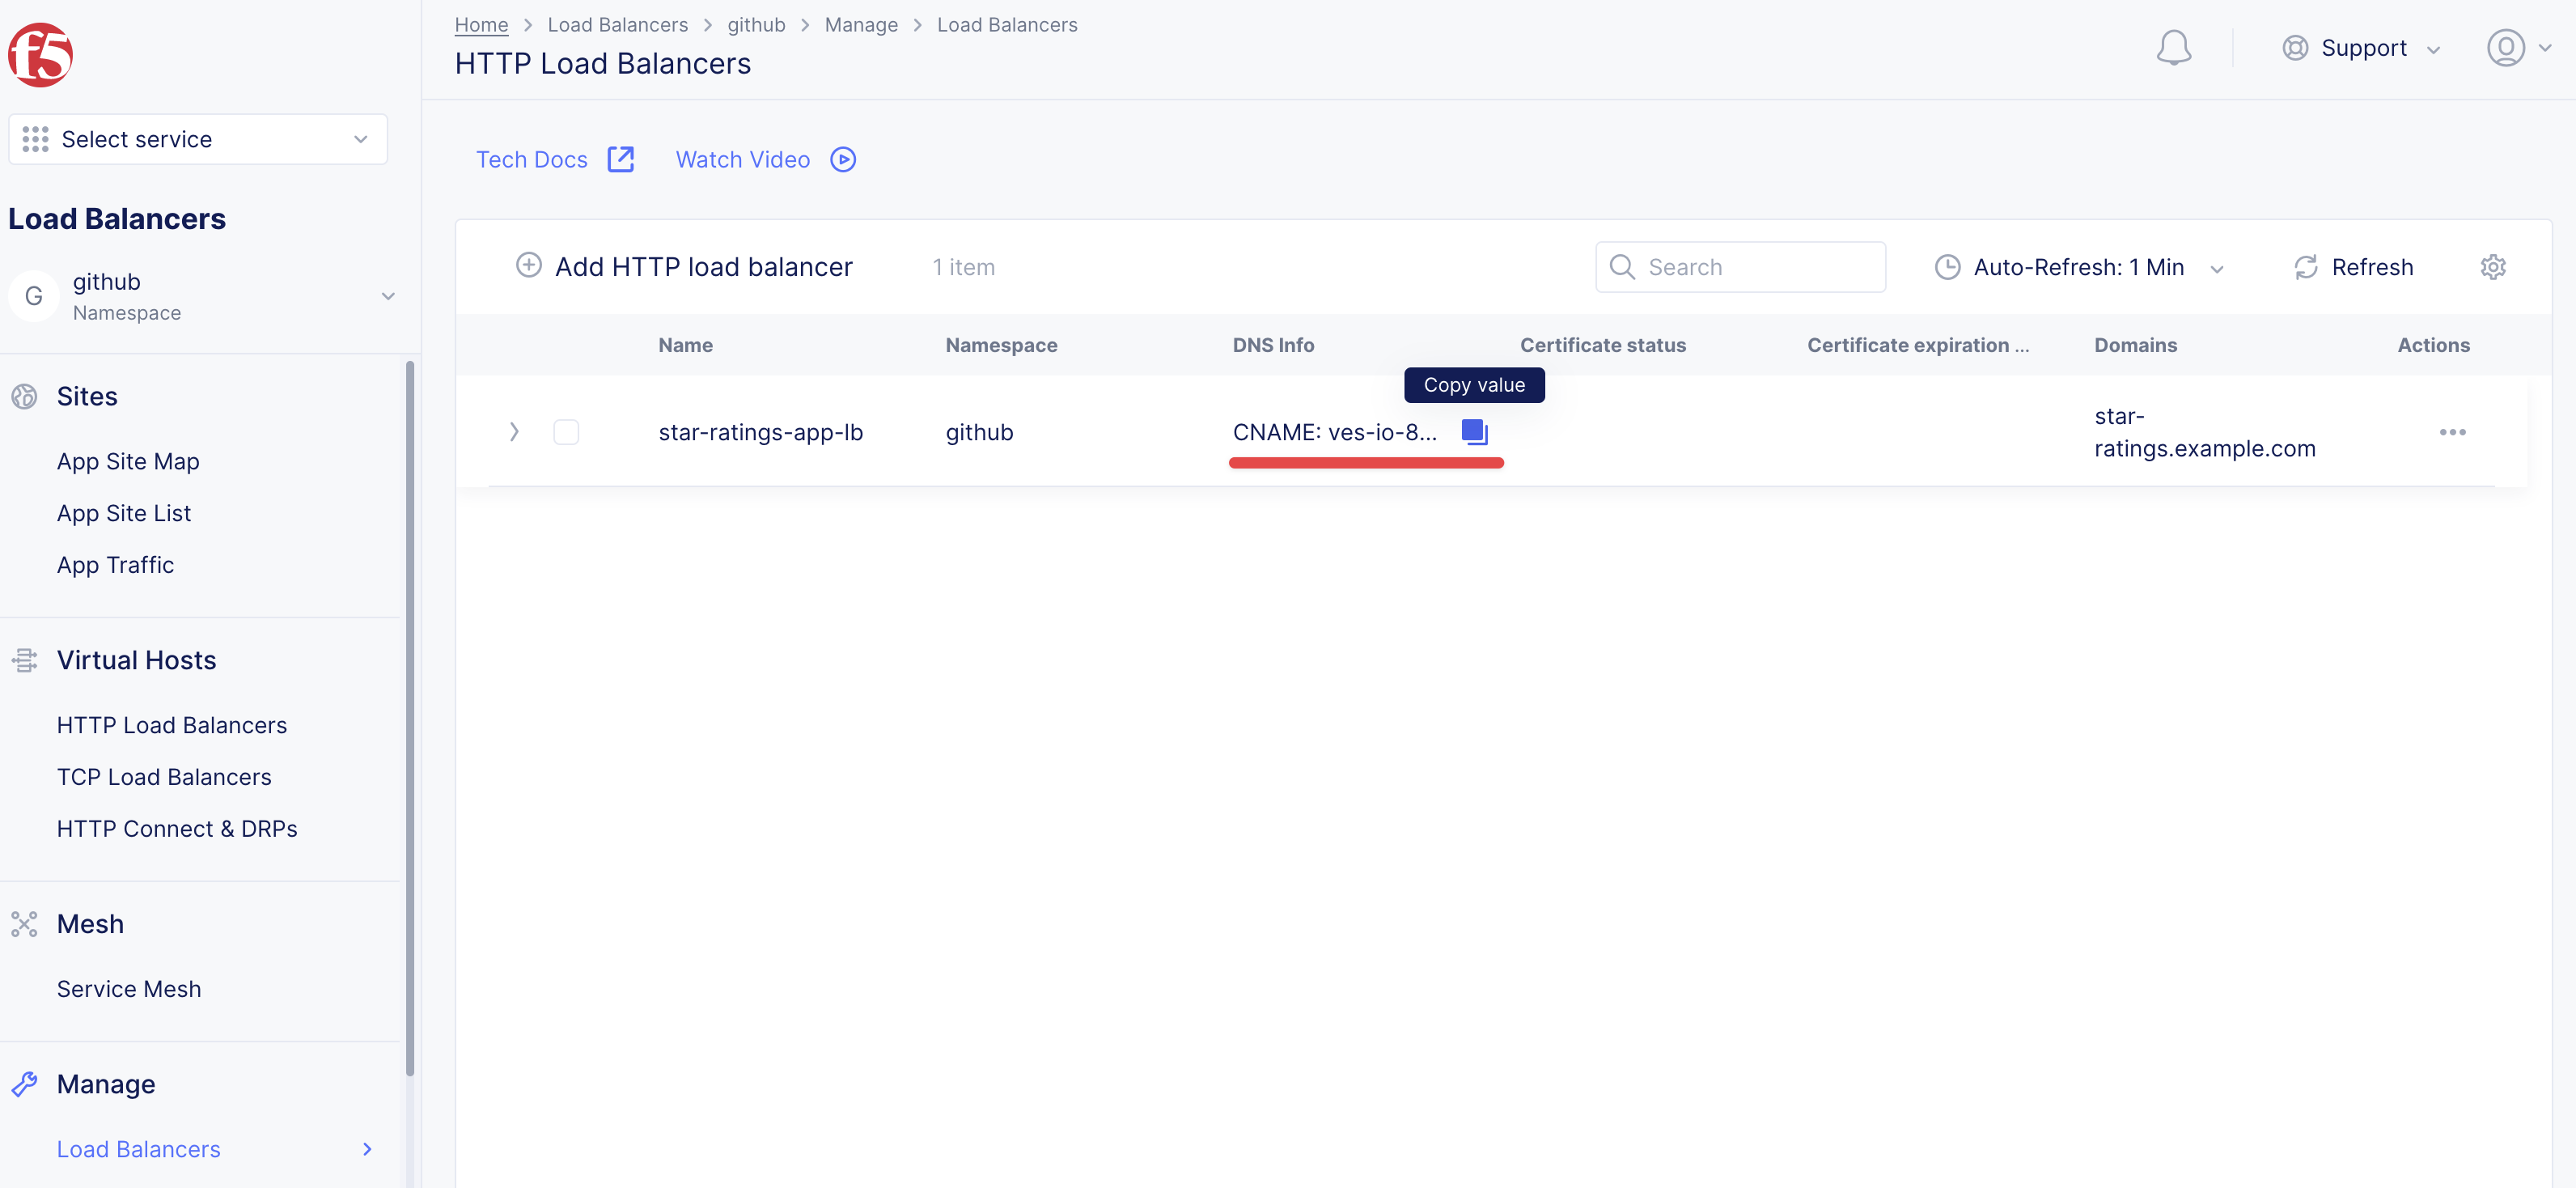The image size is (2576, 1188).
Task: Open HTTP Load Balancers in sidebar
Action: pyautogui.click(x=172, y=725)
